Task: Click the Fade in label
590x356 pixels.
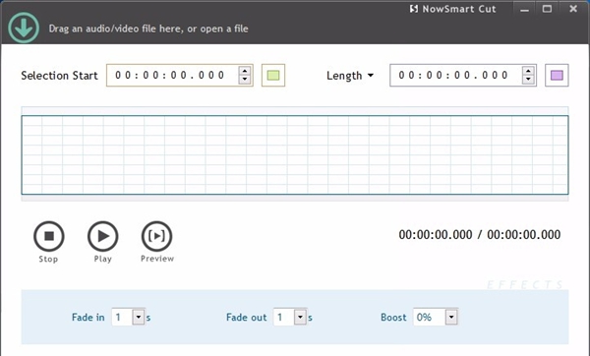Action: coord(88,318)
